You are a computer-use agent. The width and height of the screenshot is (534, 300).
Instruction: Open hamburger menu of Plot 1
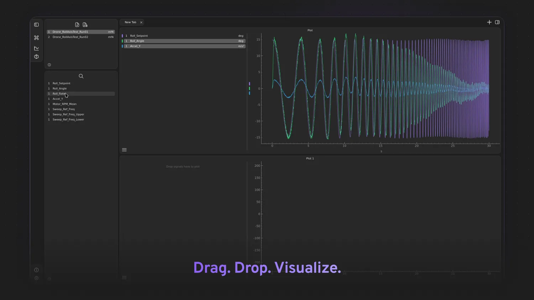click(x=124, y=278)
